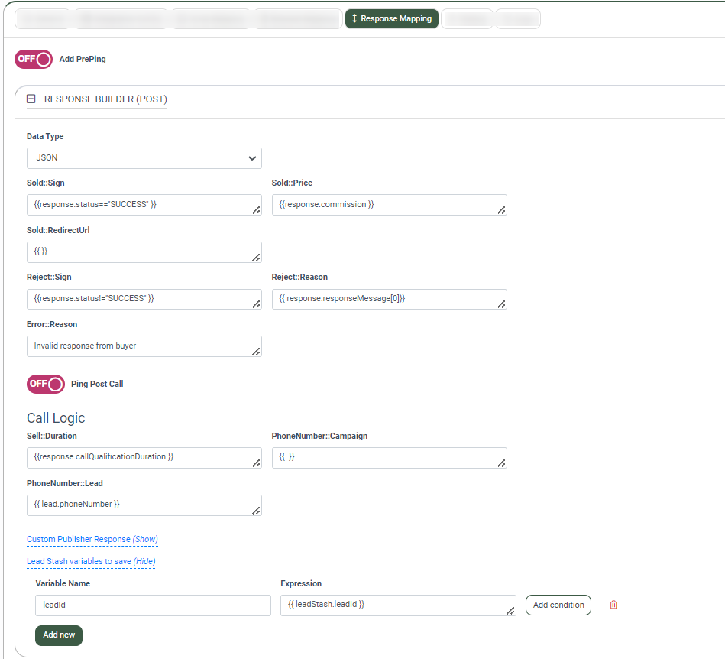The height and width of the screenshot is (659, 725).
Task: Open the Response Mapping tab
Action: pos(392,18)
